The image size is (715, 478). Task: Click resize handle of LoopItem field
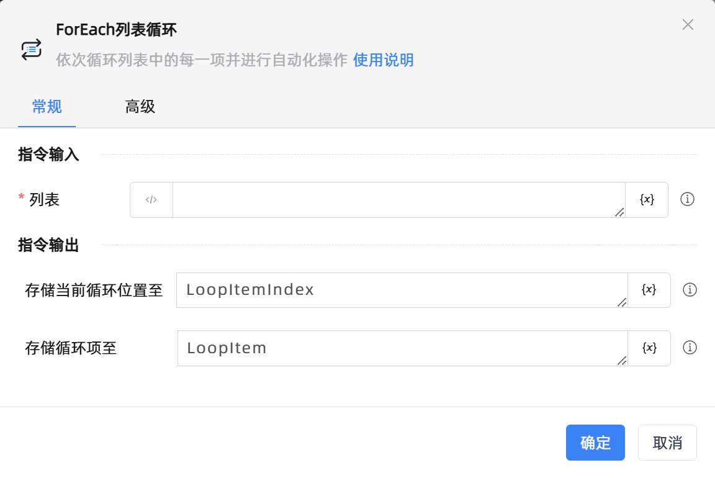[x=622, y=361]
